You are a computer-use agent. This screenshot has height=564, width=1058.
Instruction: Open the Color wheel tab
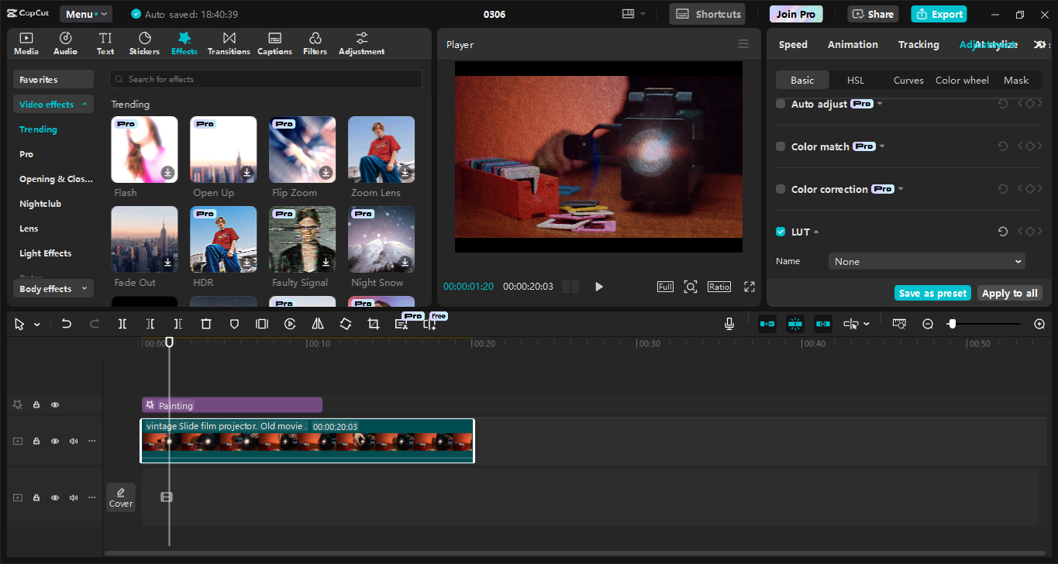(x=962, y=80)
